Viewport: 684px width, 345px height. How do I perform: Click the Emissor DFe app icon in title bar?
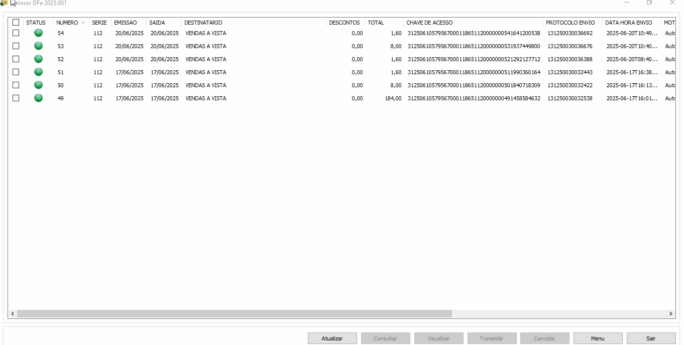(4, 3)
